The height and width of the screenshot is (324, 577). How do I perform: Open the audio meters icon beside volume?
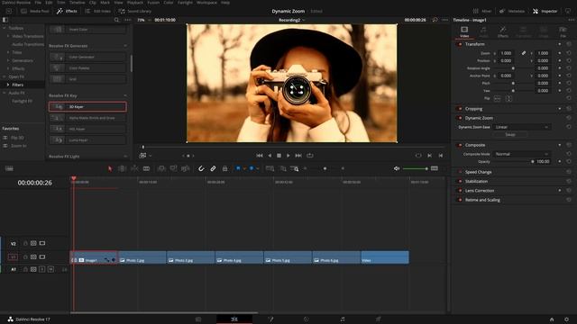[x=435, y=168]
